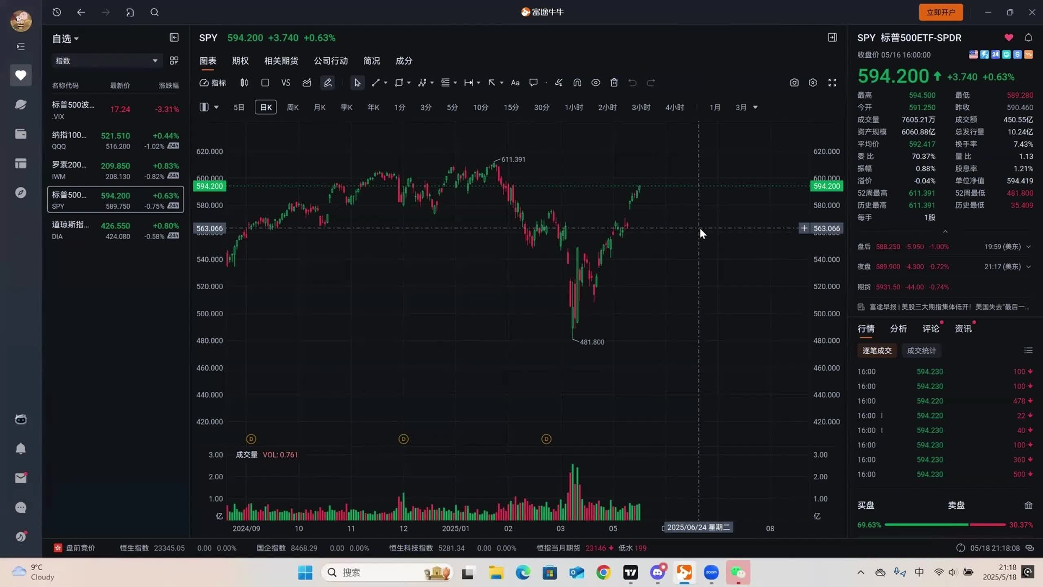This screenshot has height=587, width=1043.
Task: Select the 15分 timeframe
Action: tap(511, 107)
